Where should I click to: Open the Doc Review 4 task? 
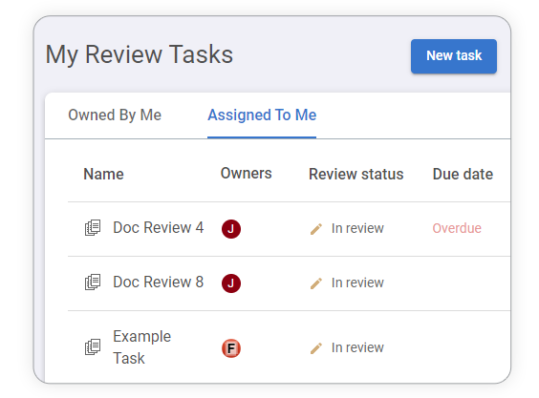(x=158, y=228)
